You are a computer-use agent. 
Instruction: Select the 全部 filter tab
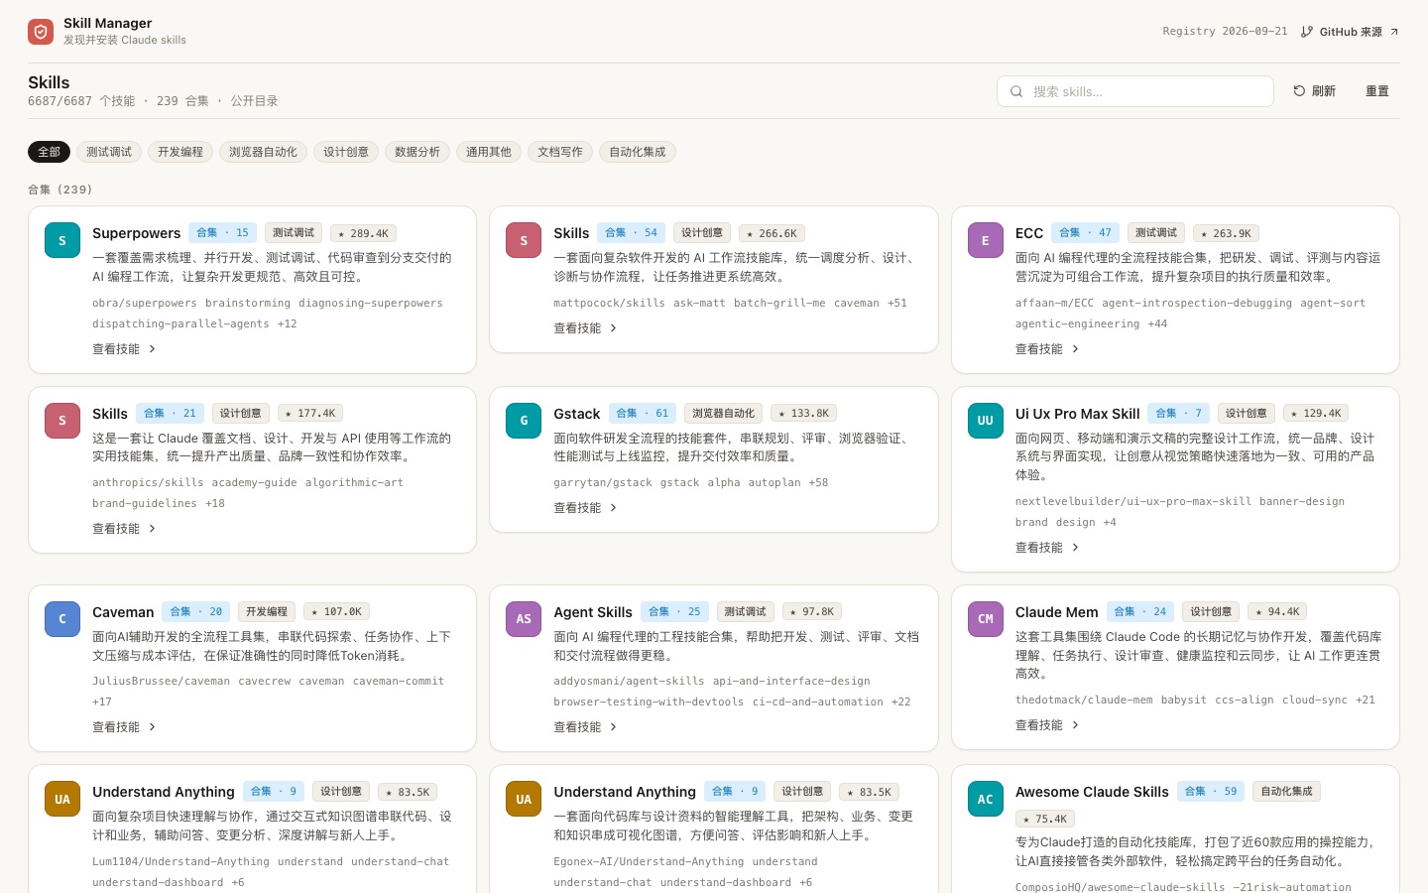point(49,152)
